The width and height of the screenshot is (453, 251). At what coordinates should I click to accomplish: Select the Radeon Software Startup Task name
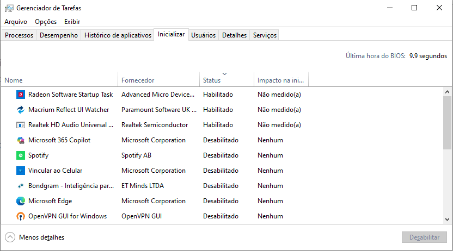[70, 95]
